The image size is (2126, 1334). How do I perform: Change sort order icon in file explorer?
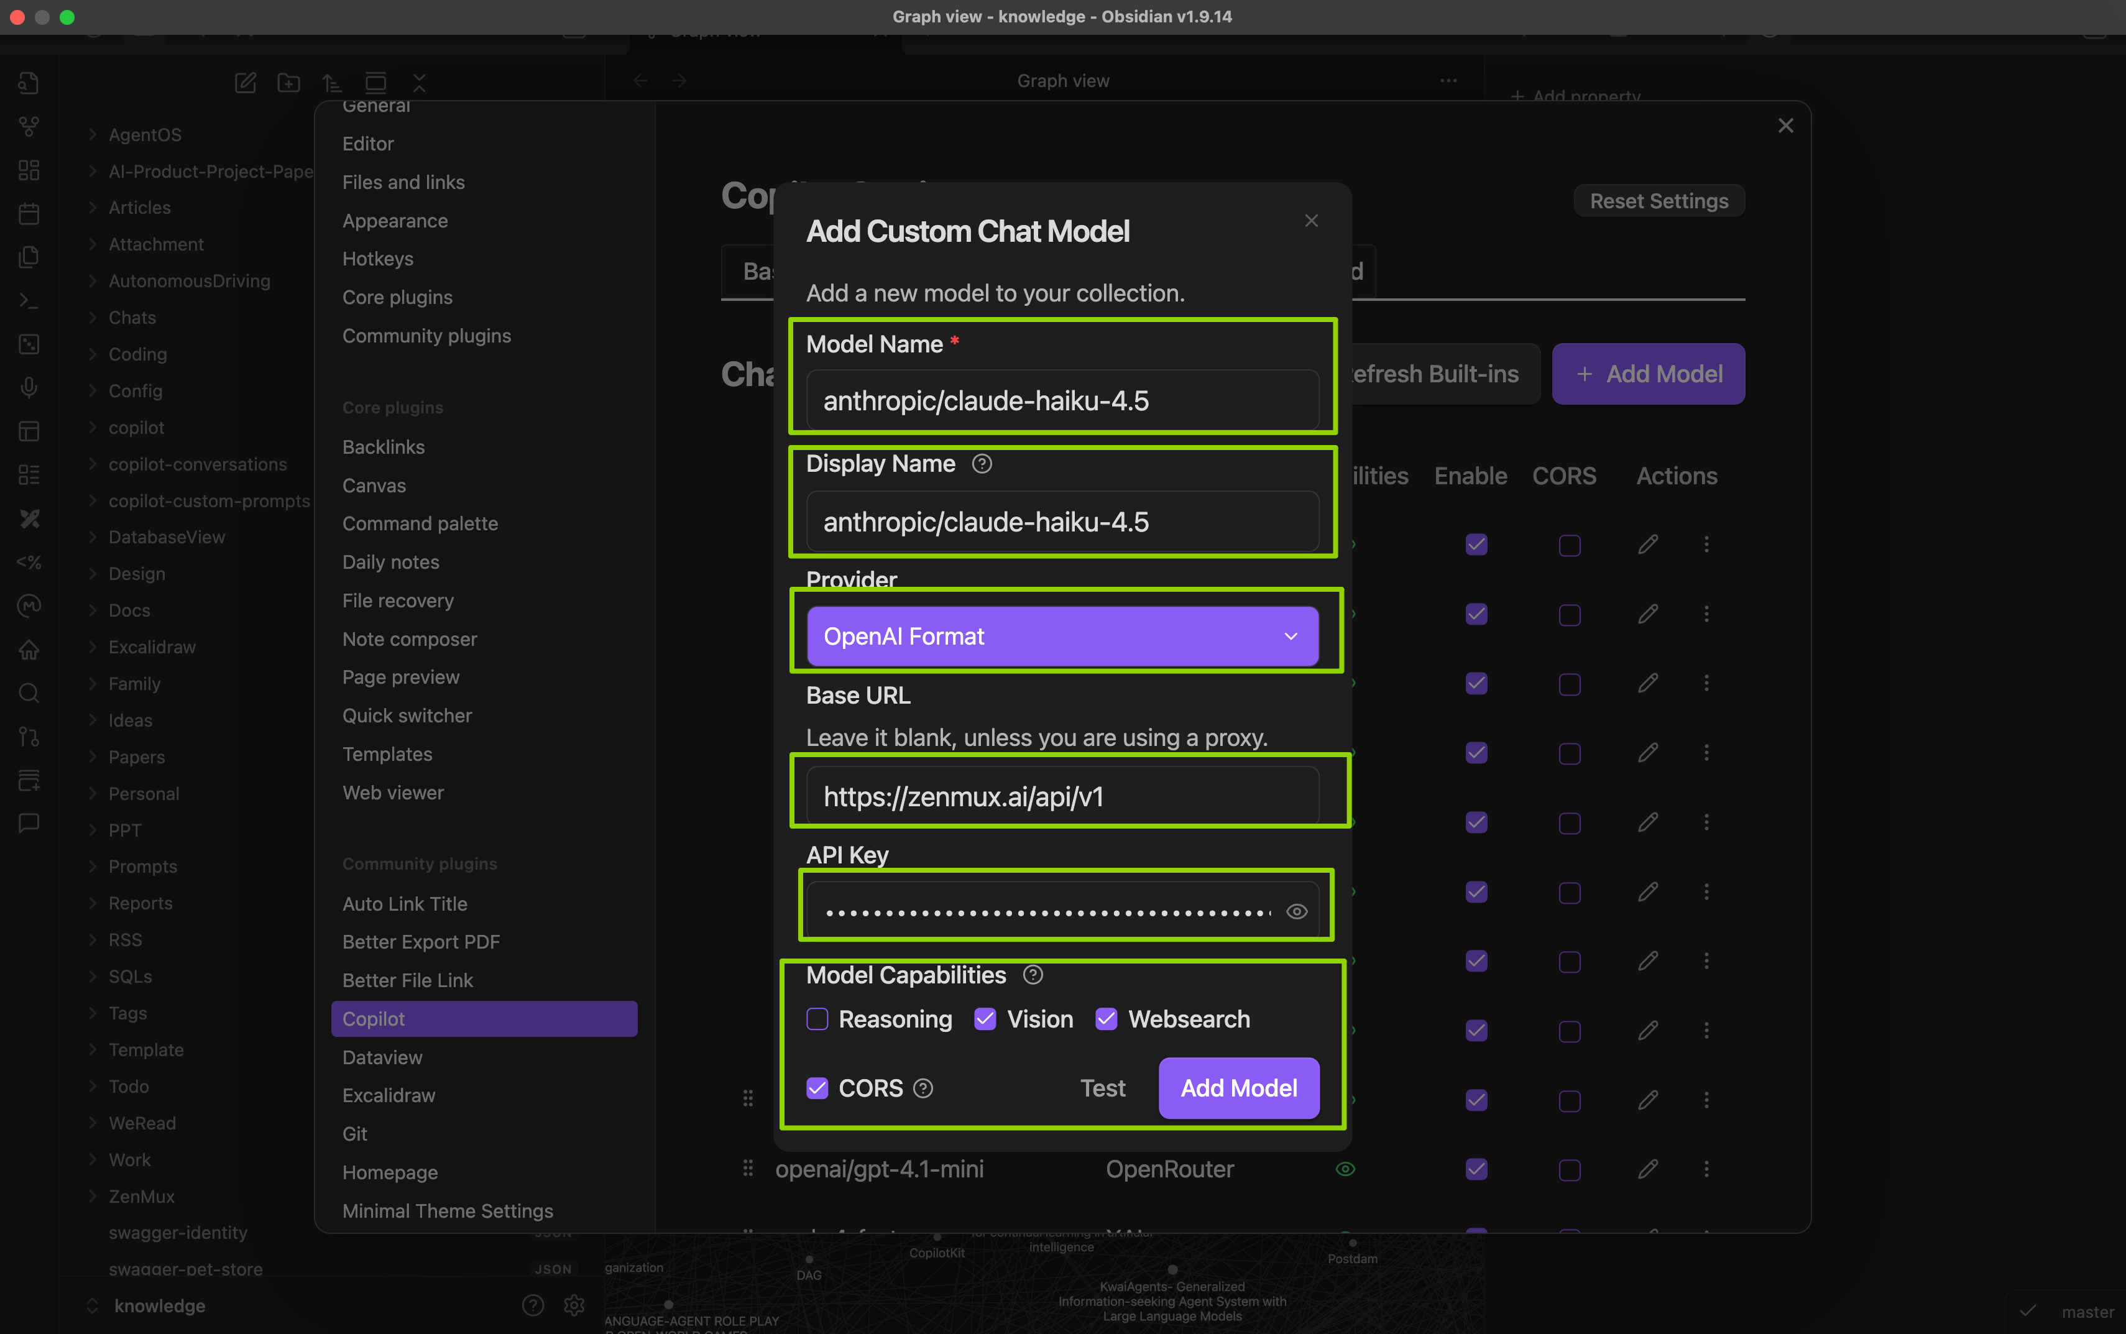(332, 83)
